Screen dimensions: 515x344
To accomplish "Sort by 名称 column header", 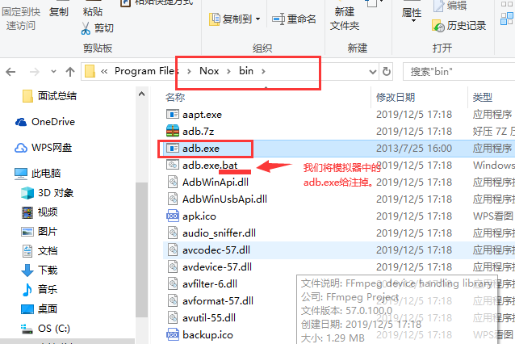I will tap(175, 97).
